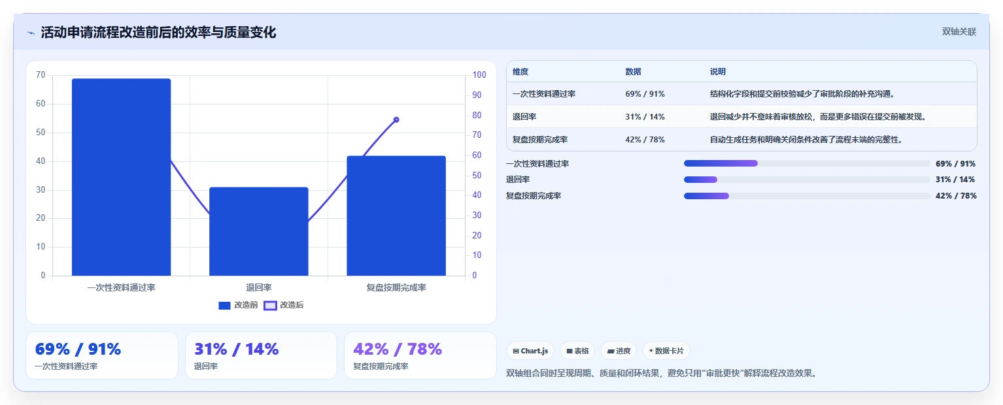The image size is (1003, 405).
Task: Click the line point above 复盘按期完成率 bar
Action: click(396, 120)
